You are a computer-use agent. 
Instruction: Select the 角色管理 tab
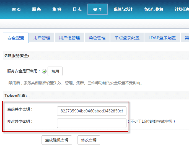pos(97,38)
